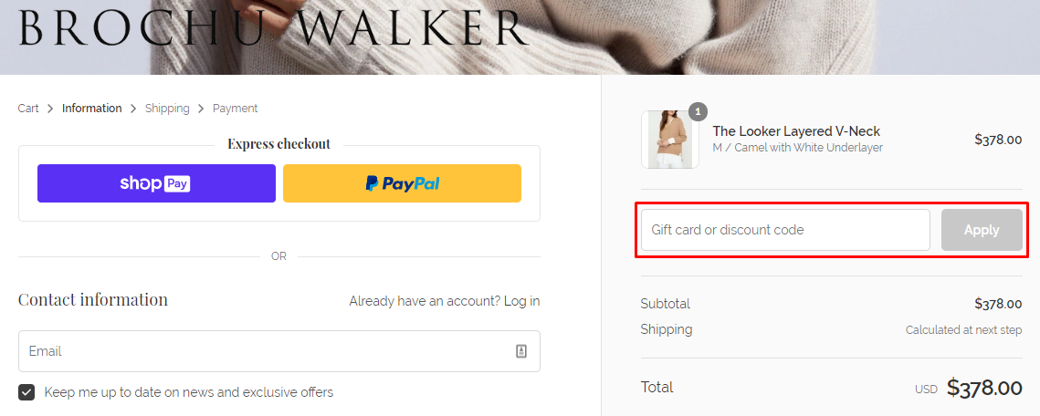This screenshot has height=416, width=1040.
Task: Click the Log in link
Action: 522,301
